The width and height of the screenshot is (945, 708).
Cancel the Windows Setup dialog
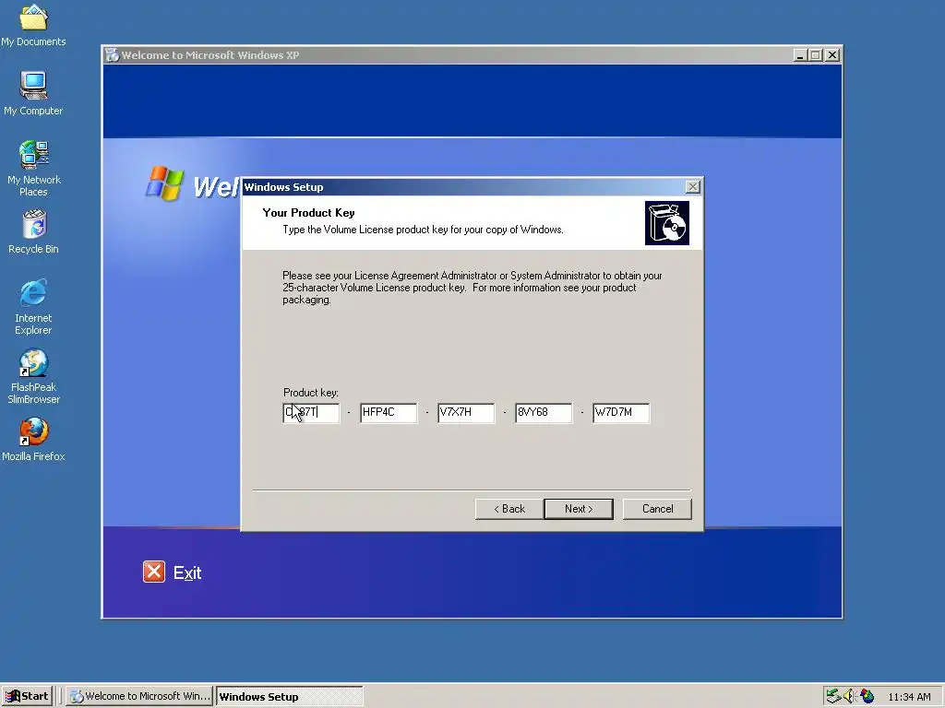(x=657, y=509)
